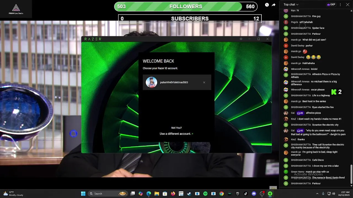Viewport: 353px width, 198px height.
Task: Click "I drove my car into a lake"
Action: point(325,166)
